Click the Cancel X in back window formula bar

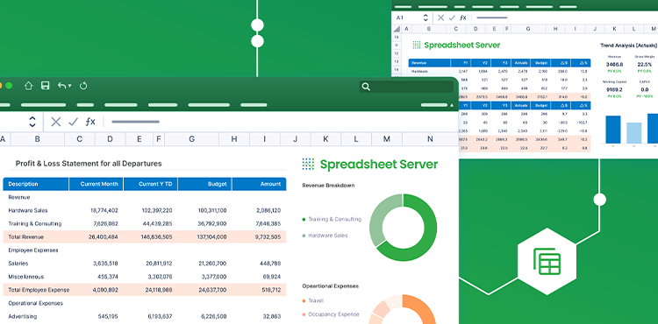[440, 18]
